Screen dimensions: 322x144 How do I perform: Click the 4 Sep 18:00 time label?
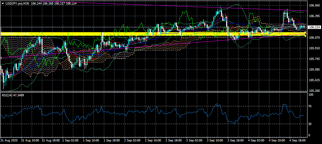coord(298,140)
